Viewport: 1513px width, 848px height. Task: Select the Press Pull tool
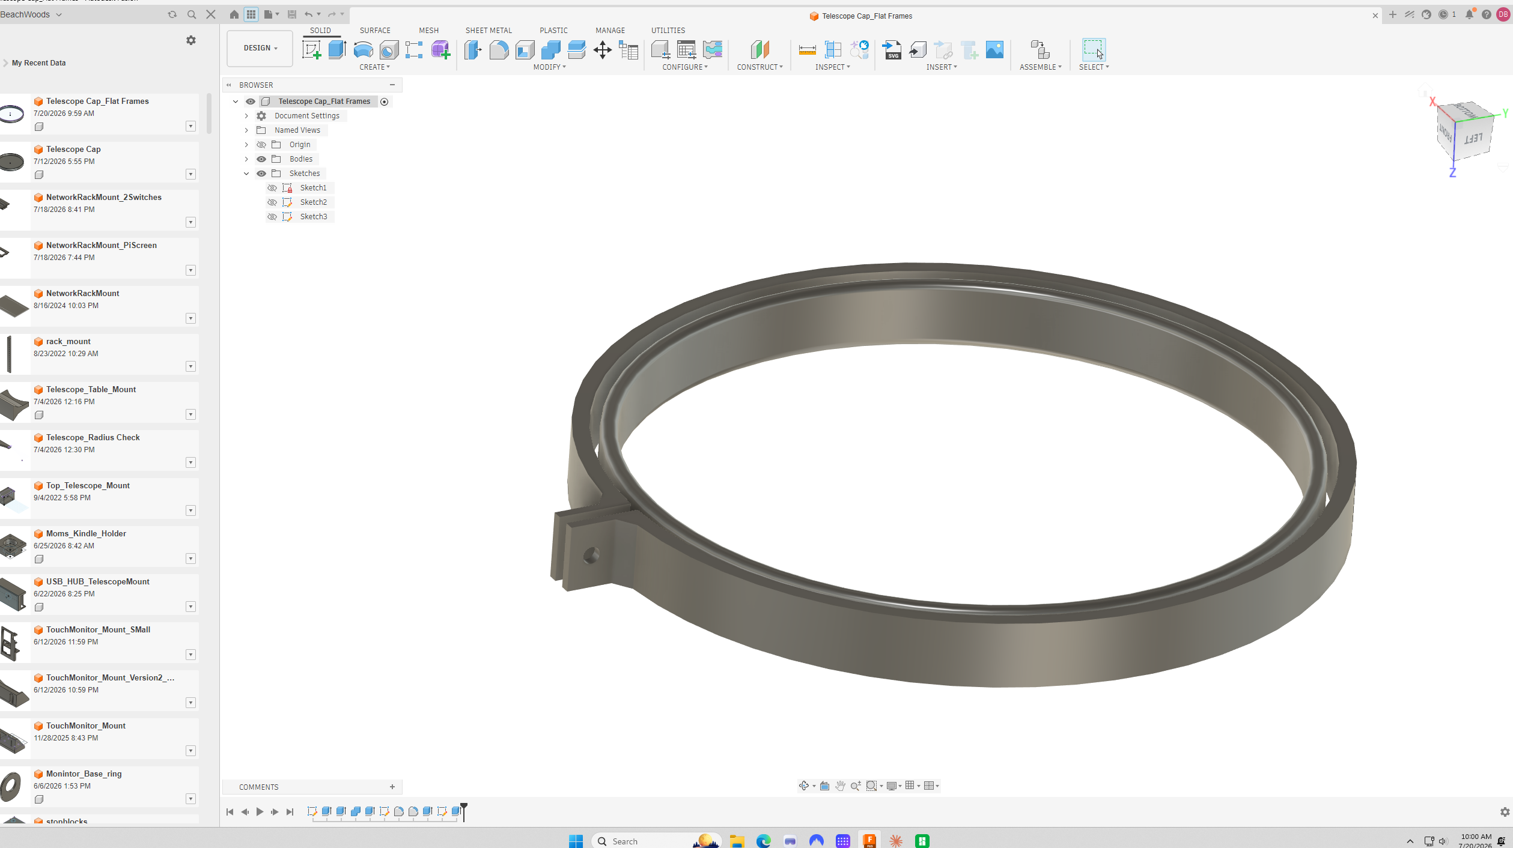coord(473,50)
